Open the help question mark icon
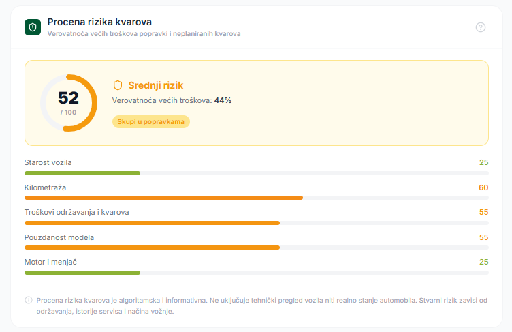The width and height of the screenshot is (512, 332). [x=481, y=27]
